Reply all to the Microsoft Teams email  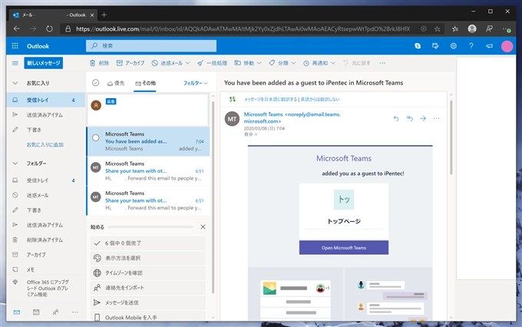[409, 118]
